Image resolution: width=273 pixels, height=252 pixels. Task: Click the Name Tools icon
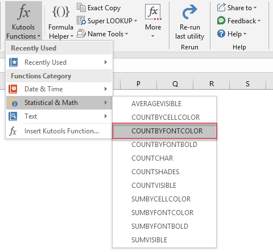coord(81,33)
